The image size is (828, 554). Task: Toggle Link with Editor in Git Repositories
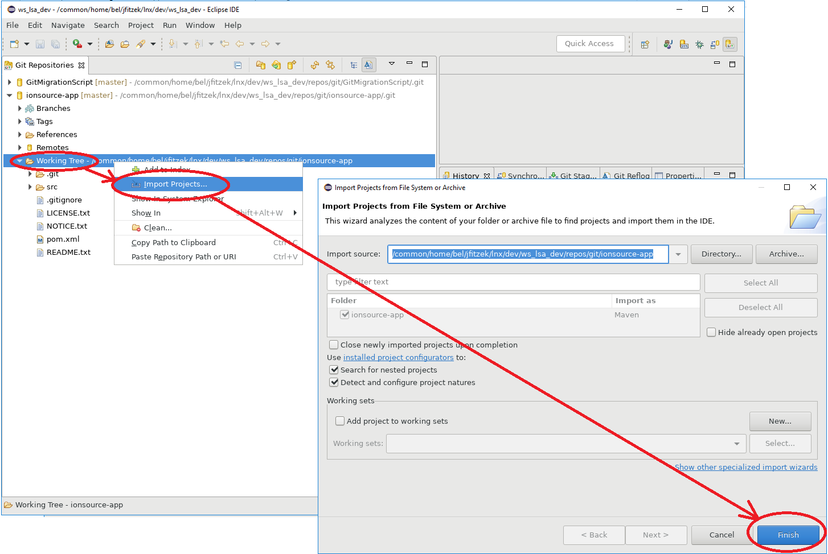tap(330, 65)
